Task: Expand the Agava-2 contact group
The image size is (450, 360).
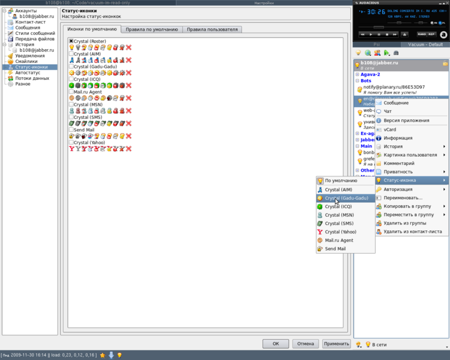Action: click(357, 74)
